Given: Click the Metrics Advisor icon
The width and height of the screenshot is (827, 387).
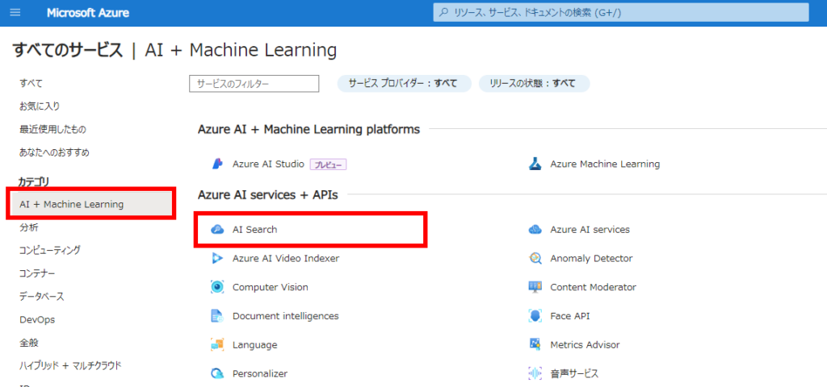Looking at the screenshot, I should [x=535, y=345].
